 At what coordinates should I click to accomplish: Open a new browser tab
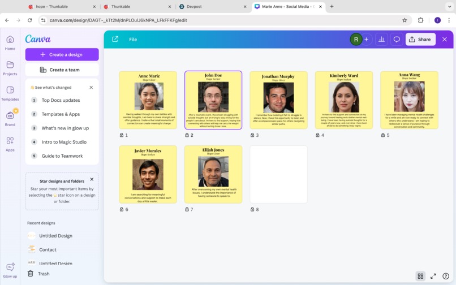tap(332, 6)
